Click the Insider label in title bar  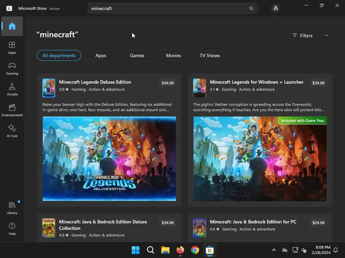(55, 8)
